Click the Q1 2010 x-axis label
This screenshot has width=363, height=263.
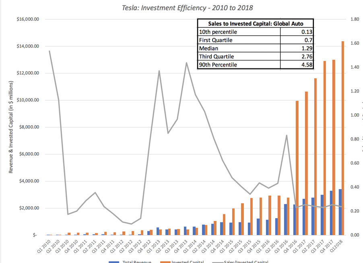pyautogui.click(x=44, y=246)
